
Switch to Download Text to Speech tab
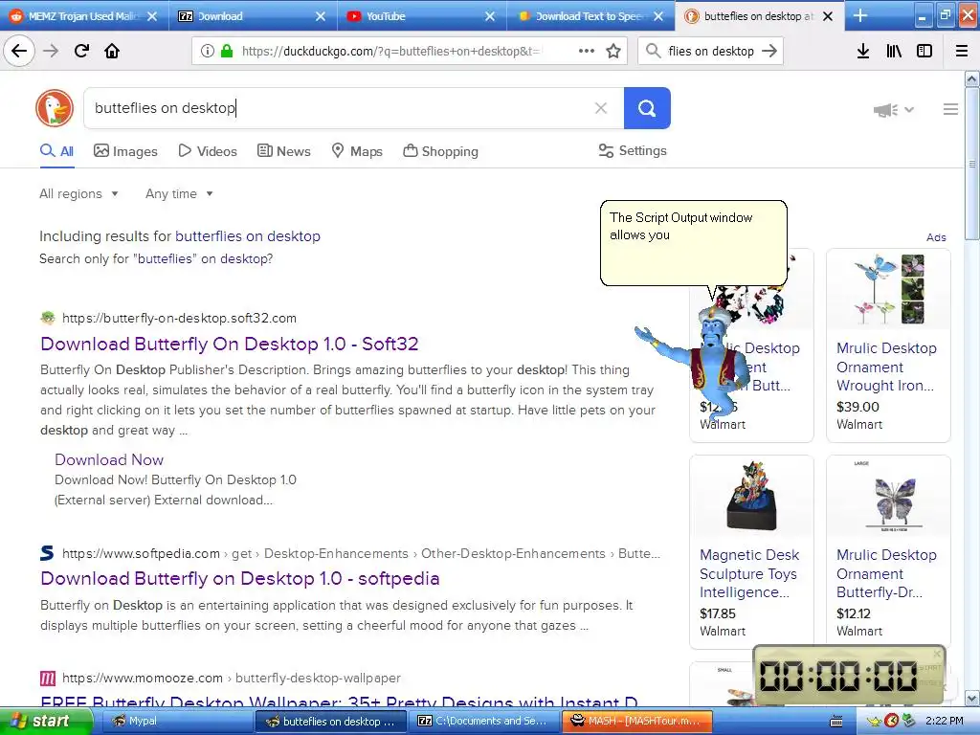coord(590,16)
